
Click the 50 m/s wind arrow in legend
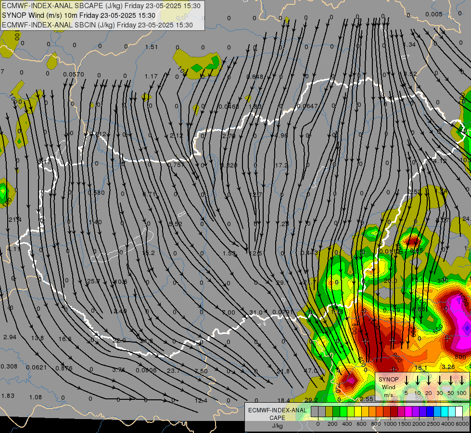tap(451, 380)
